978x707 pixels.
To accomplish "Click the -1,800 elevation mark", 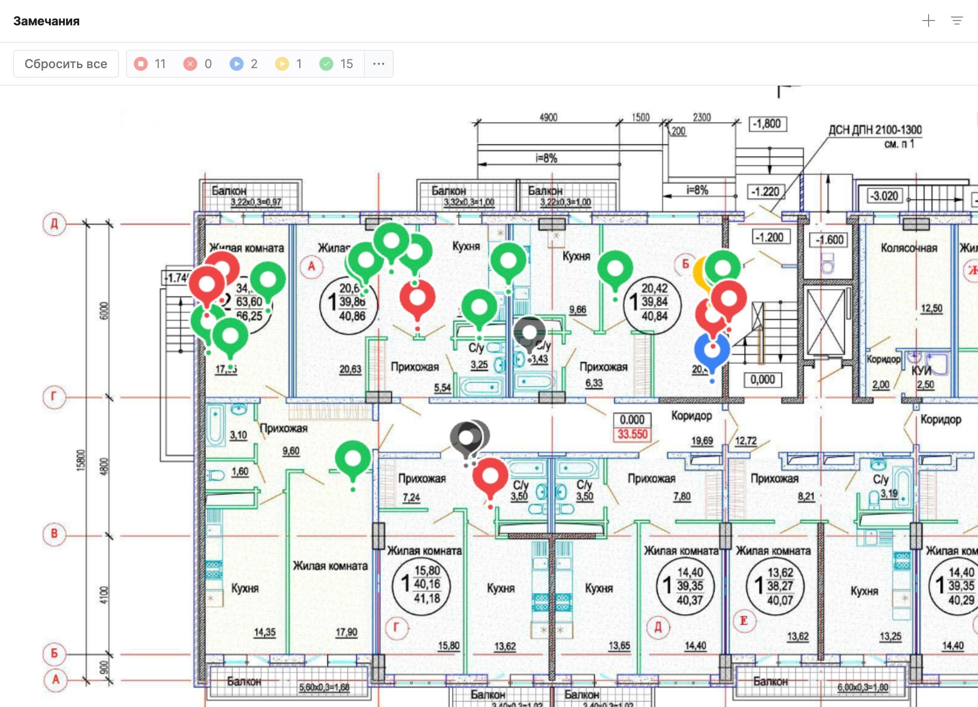I will 768,124.
